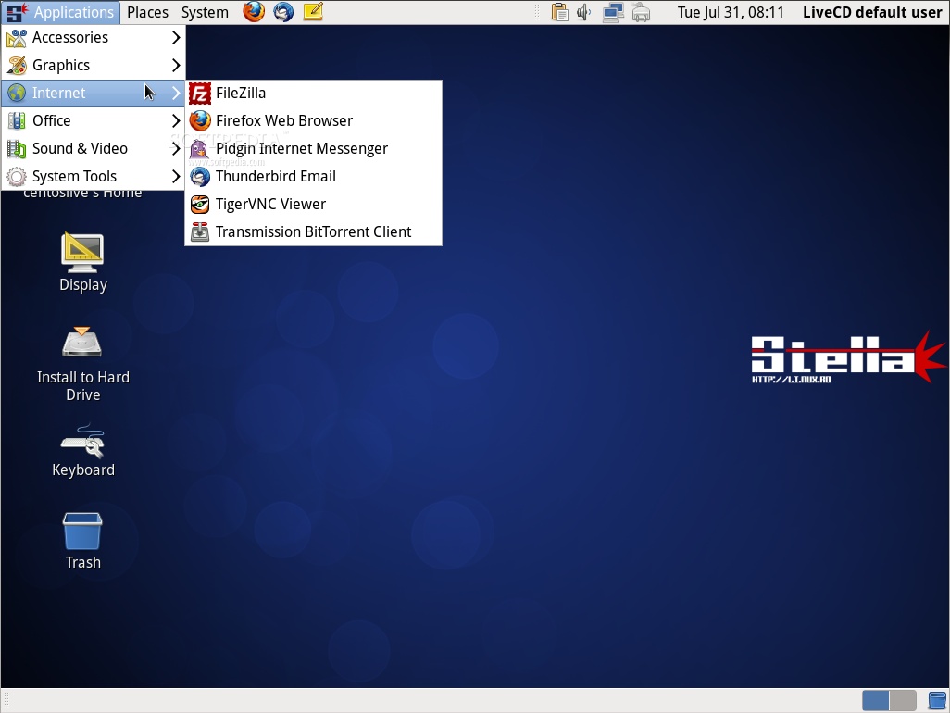950x713 pixels.
Task: Launch Firefox from the top panel icon
Action: 254,11
